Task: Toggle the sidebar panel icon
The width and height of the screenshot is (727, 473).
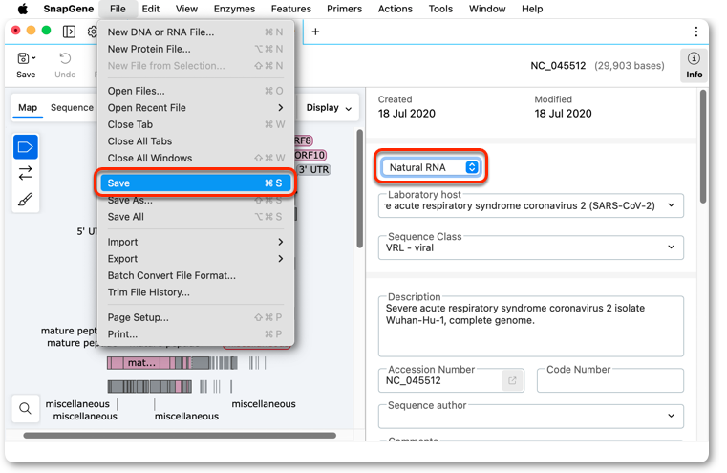Action: (x=69, y=32)
